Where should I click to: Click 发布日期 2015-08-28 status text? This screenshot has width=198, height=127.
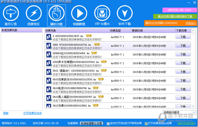tap(46, 123)
